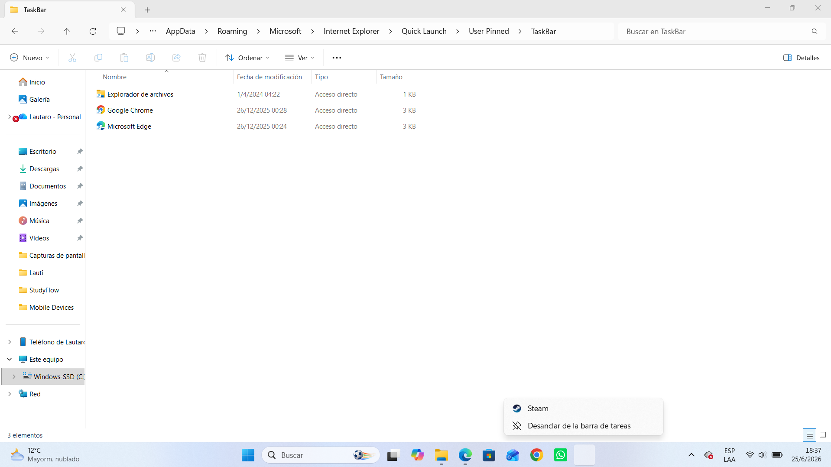Collapse the Este equipo tree node

[x=10, y=359]
